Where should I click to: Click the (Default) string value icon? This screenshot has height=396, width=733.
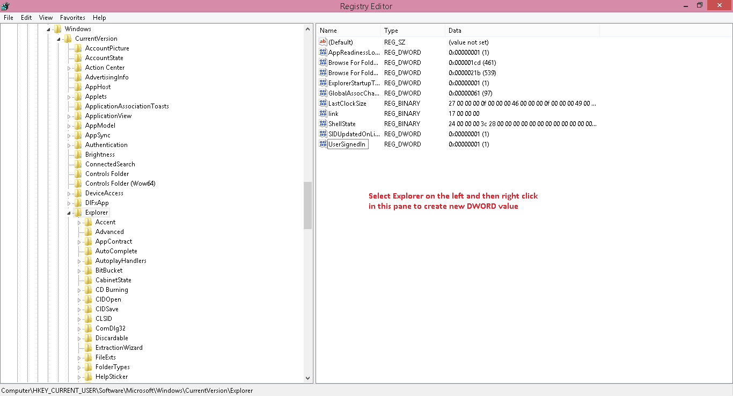point(322,42)
